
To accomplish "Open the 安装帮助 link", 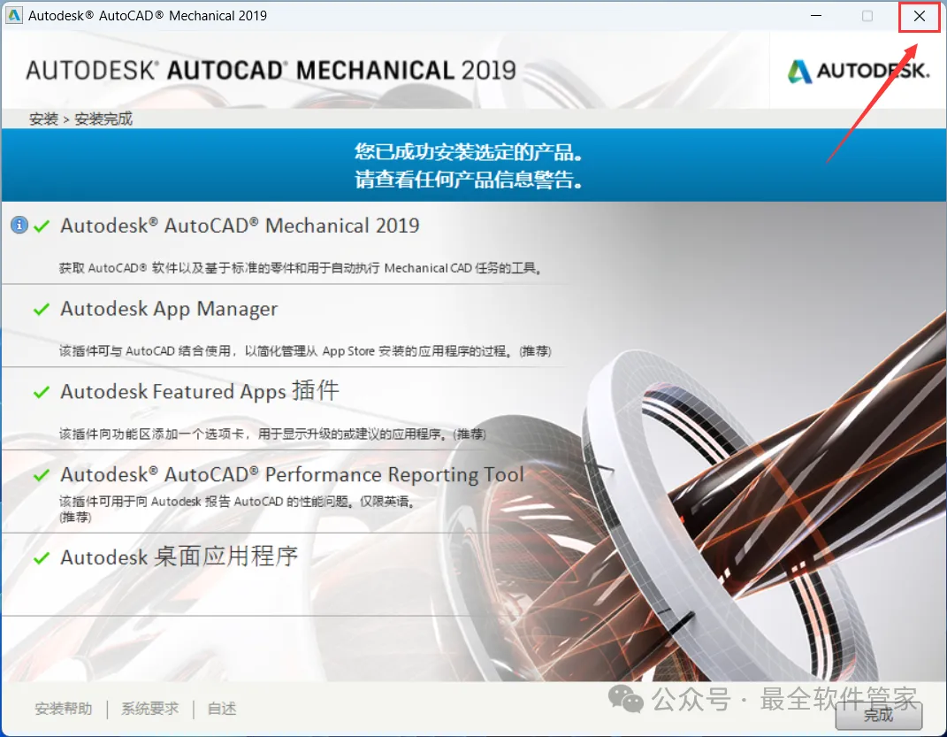I will [64, 709].
